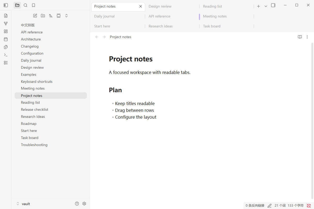
Task: Open quick switcher from the ribbon
Action: click(x=6, y=16)
